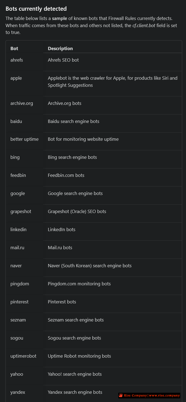
Task: Click the uptimerobot row label
Action: point(23,356)
